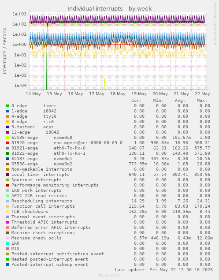Click the Last update timestamp text
The height and width of the screenshot is (280, 219).
(164, 270)
